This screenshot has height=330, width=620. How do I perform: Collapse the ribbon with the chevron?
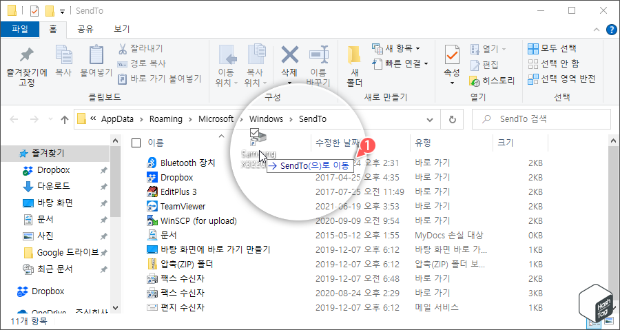coord(597,30)
